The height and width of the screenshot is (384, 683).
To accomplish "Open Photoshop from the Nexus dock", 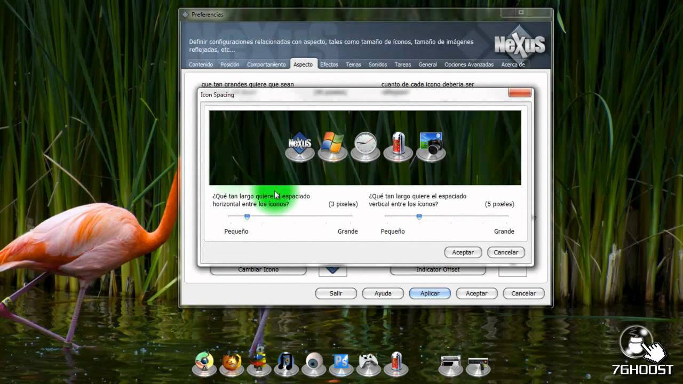I will 341,364.
